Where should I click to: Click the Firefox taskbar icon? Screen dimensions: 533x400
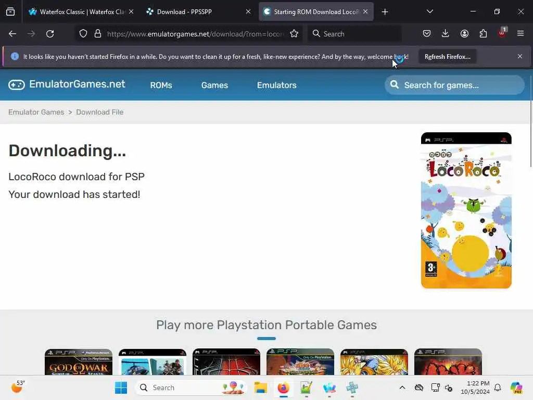[284, 387]
